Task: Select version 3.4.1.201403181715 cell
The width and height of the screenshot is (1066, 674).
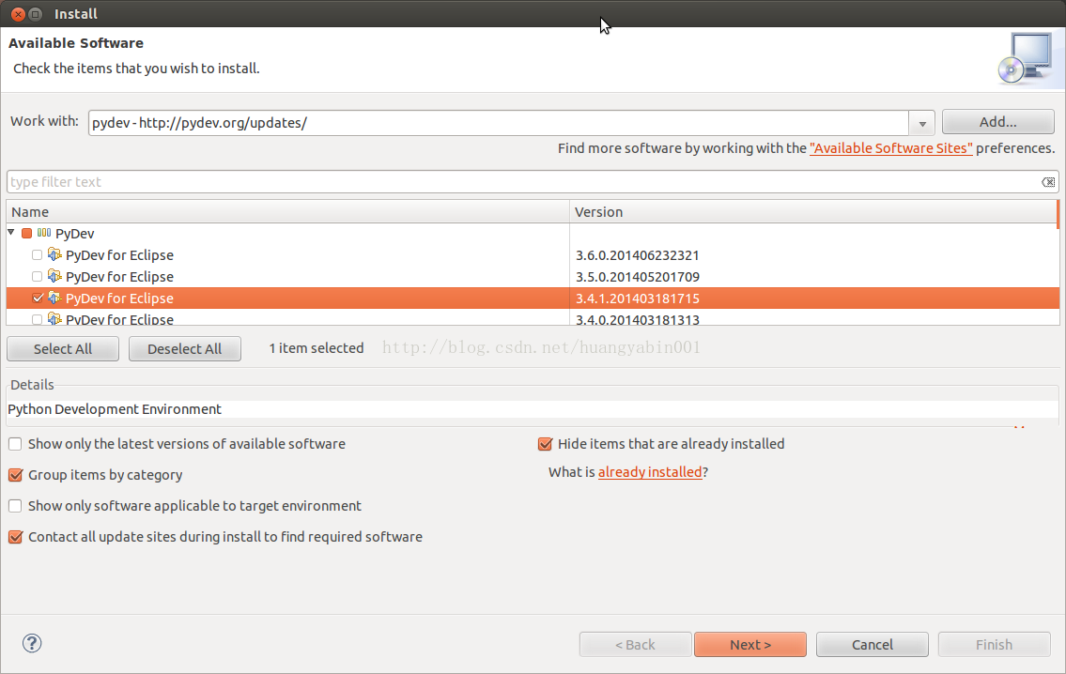Action: coord(637,299)
